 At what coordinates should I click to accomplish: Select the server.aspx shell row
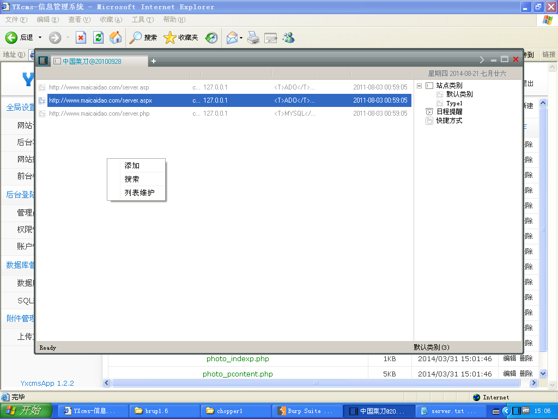coord(224,100)
